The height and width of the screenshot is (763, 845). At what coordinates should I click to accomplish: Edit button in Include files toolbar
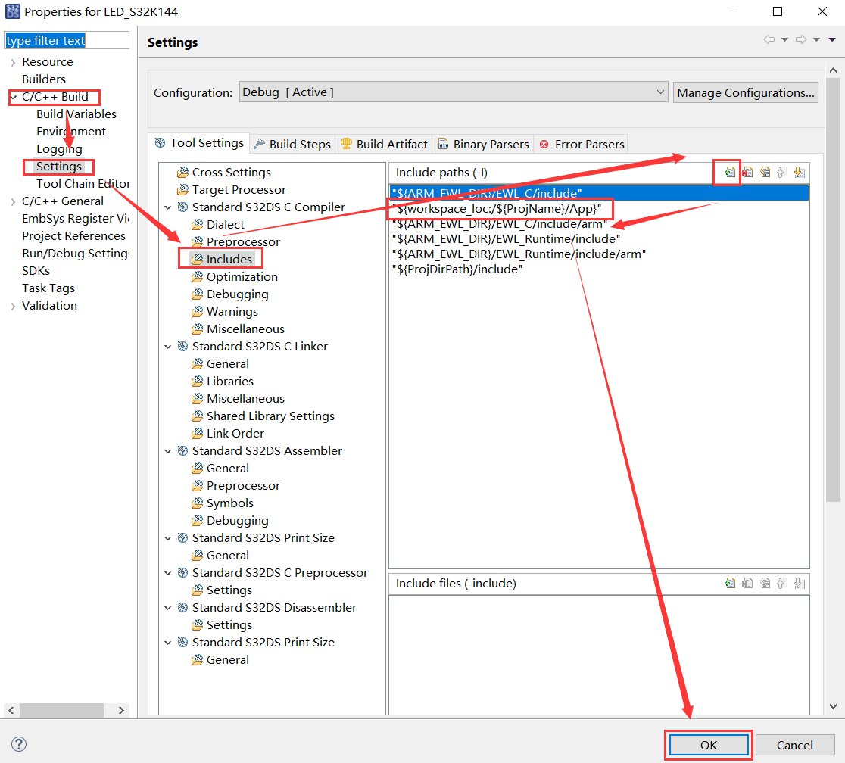tap(765, 583)
